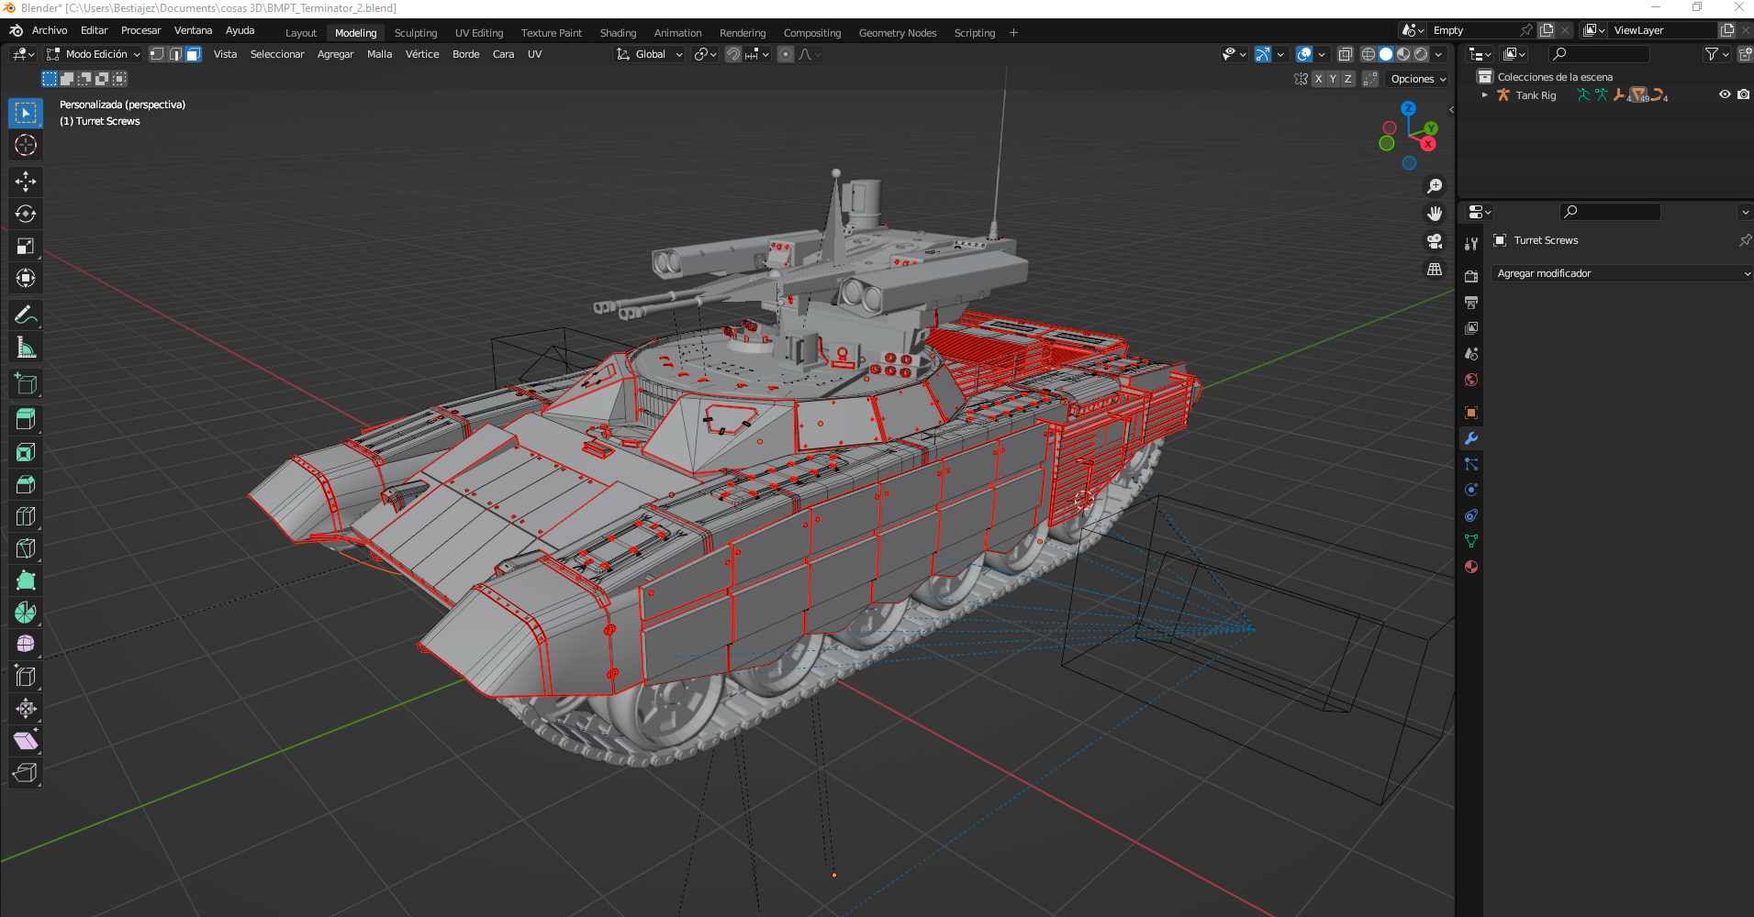Image resolution: width=1754 pixels, height=917 pixels.
Task: Activate the Knife tool
Action: (x=26, y=548)
